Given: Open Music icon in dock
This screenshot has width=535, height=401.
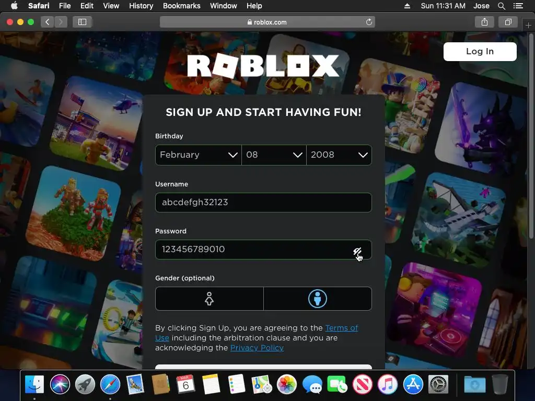Looking at the screenshot, I should tap(388, 384).
